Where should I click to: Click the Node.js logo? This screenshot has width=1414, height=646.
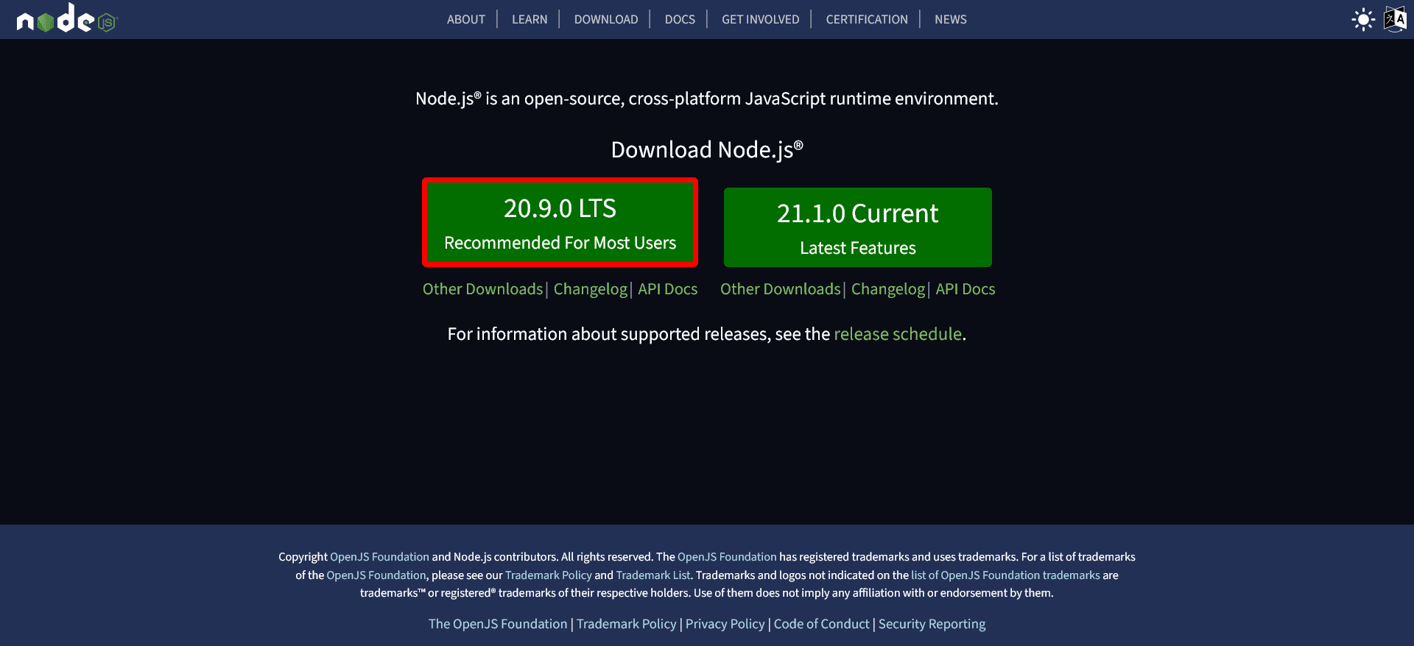click(x=67, y=18)
